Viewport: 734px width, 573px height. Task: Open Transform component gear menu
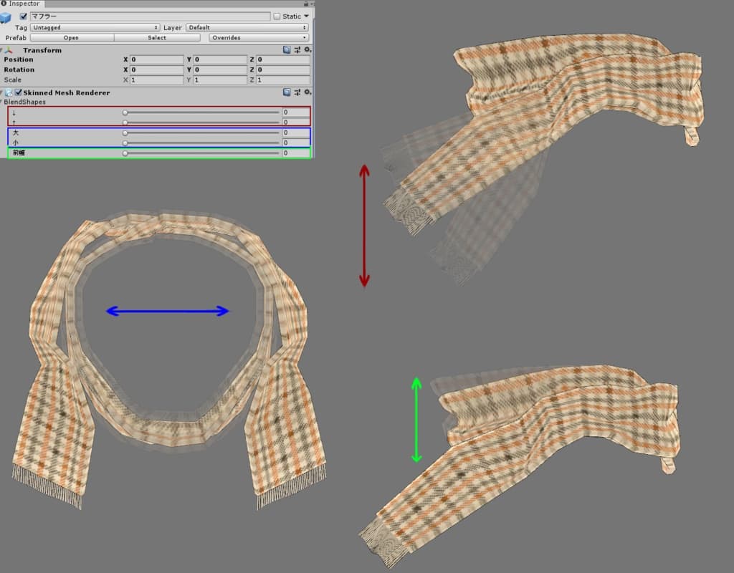click(x=308, y=50)
